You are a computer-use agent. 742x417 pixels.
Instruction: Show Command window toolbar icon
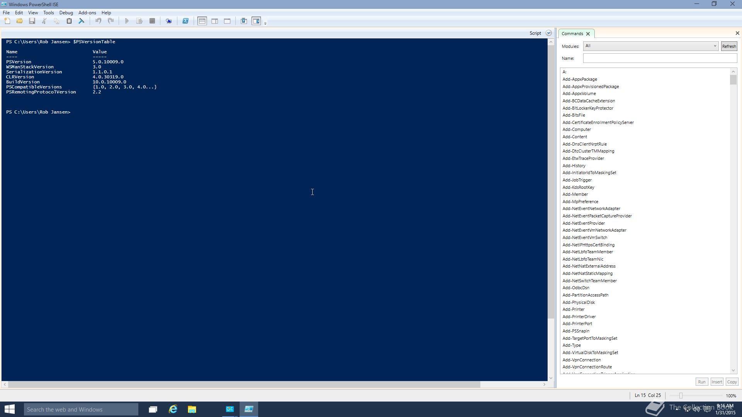[244, 21]
